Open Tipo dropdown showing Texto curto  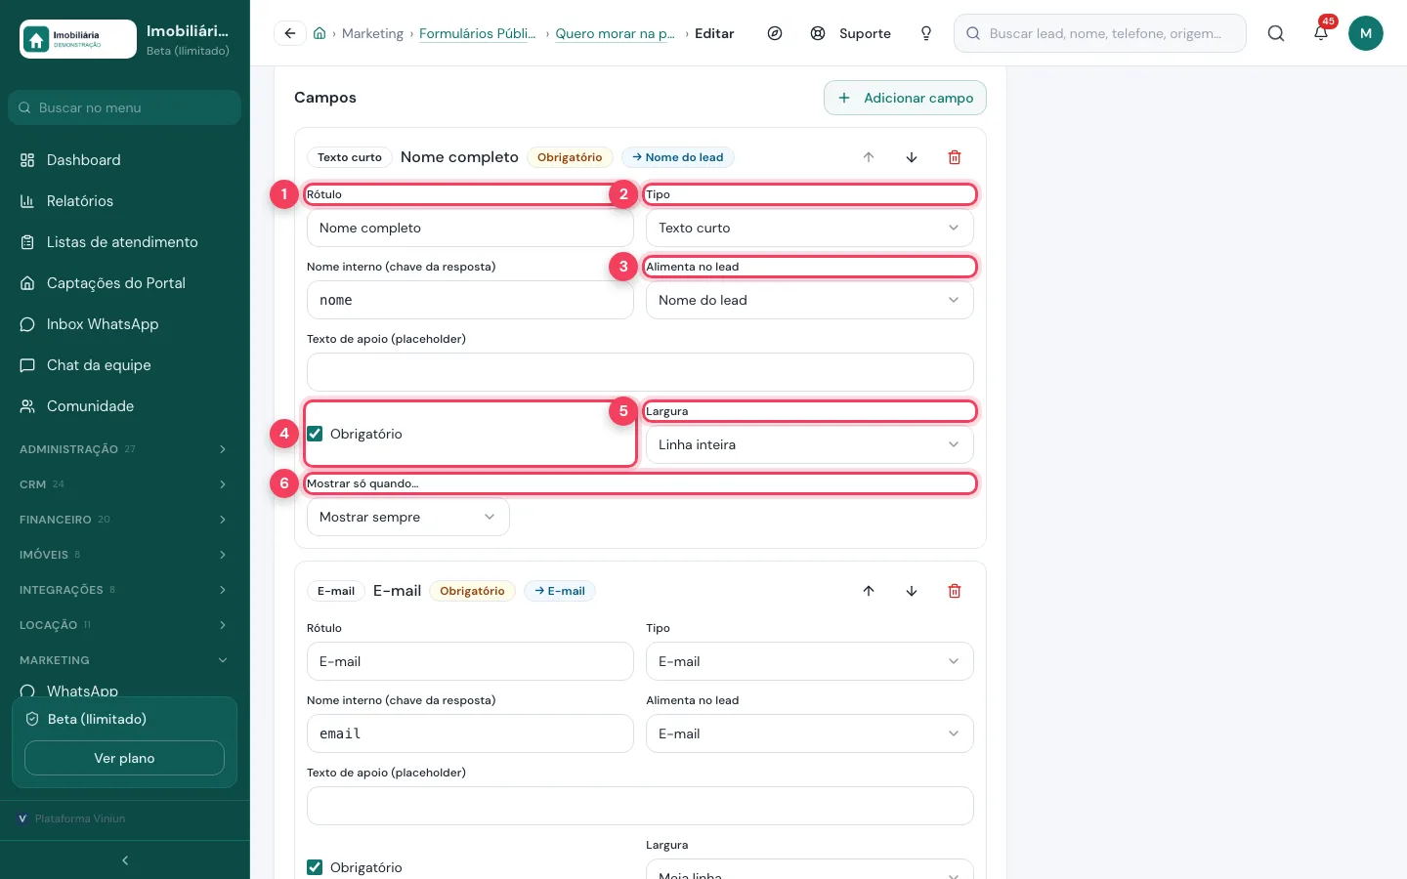click(x=809, y=228)
